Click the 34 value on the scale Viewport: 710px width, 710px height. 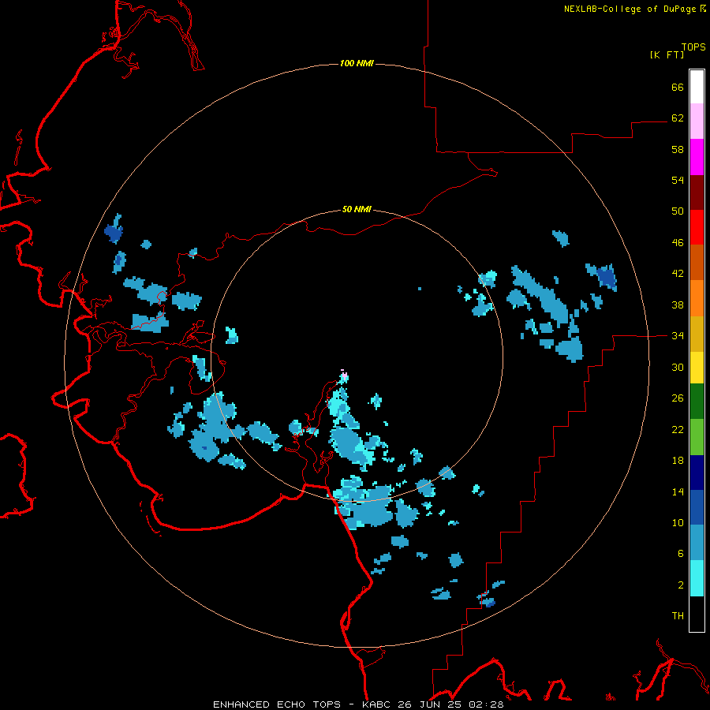[678, 335]
